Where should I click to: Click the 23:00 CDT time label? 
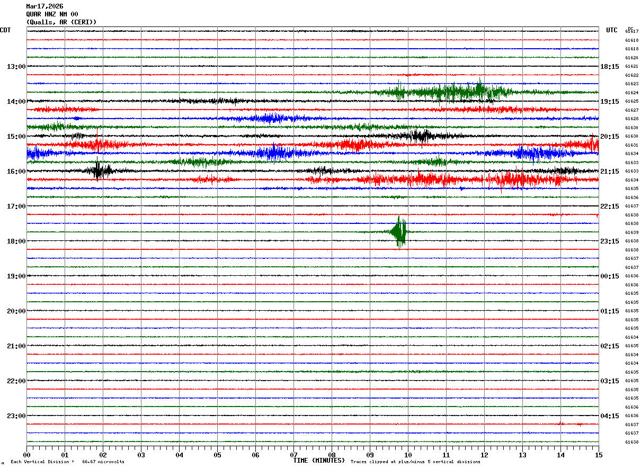click(x=16, y=416)
